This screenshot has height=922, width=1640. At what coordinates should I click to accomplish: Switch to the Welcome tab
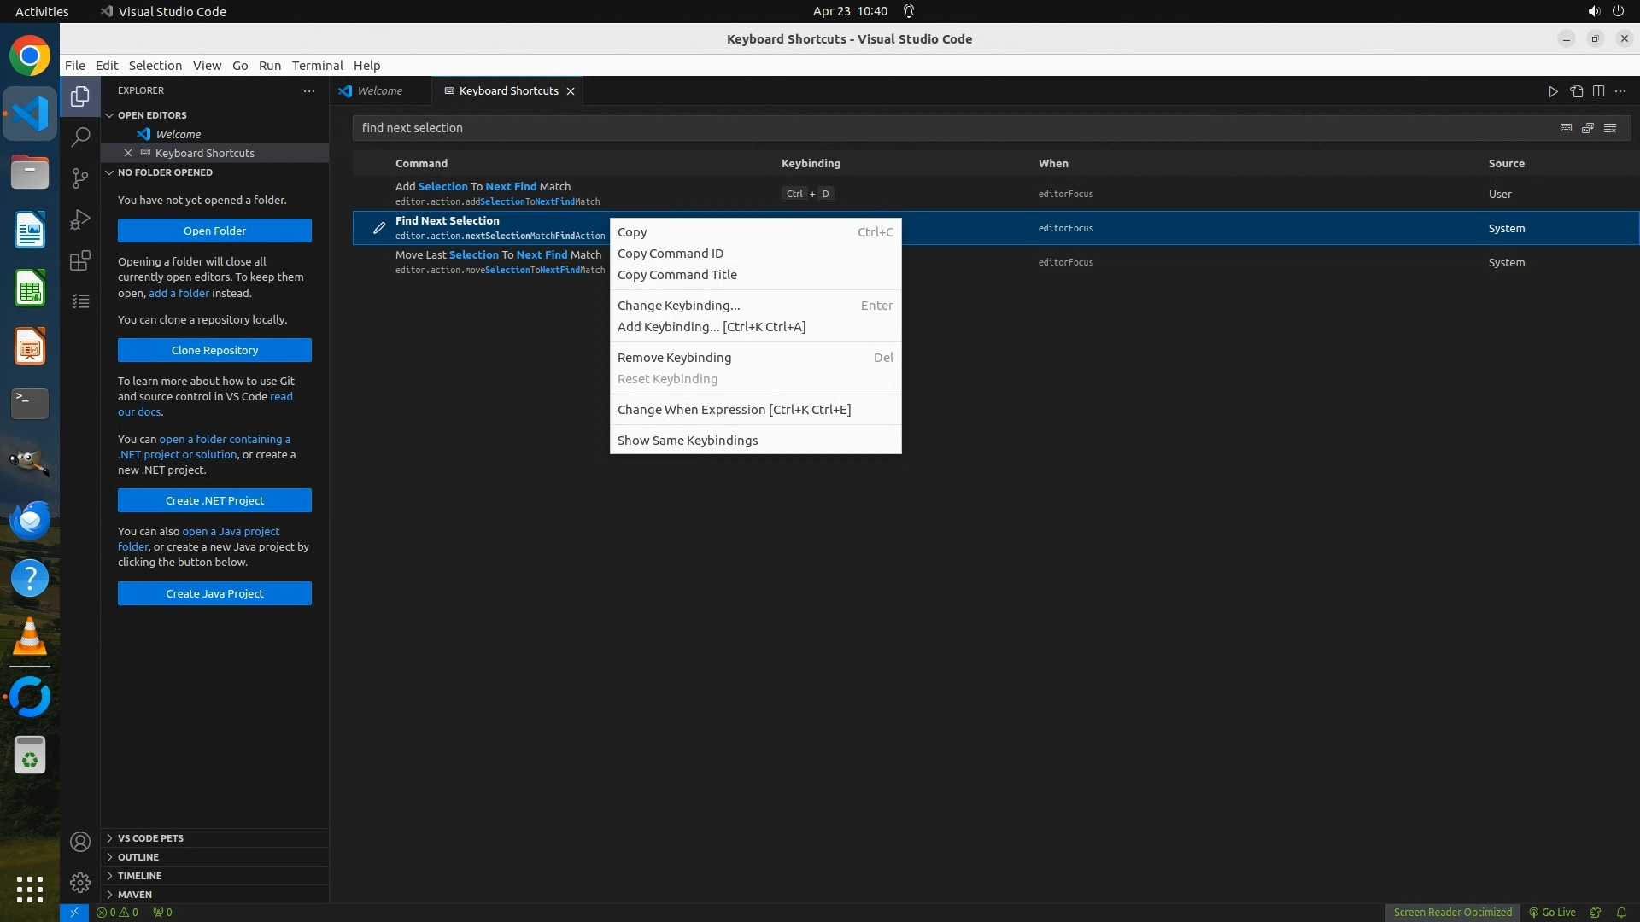[379, 91]
